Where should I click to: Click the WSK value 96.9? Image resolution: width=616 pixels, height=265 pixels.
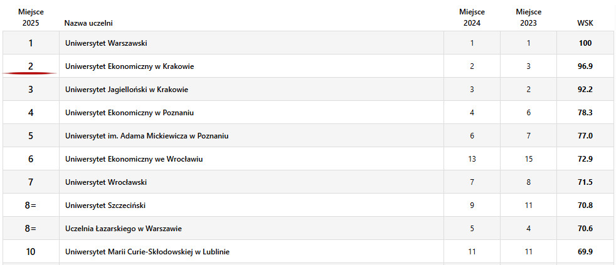585,66
